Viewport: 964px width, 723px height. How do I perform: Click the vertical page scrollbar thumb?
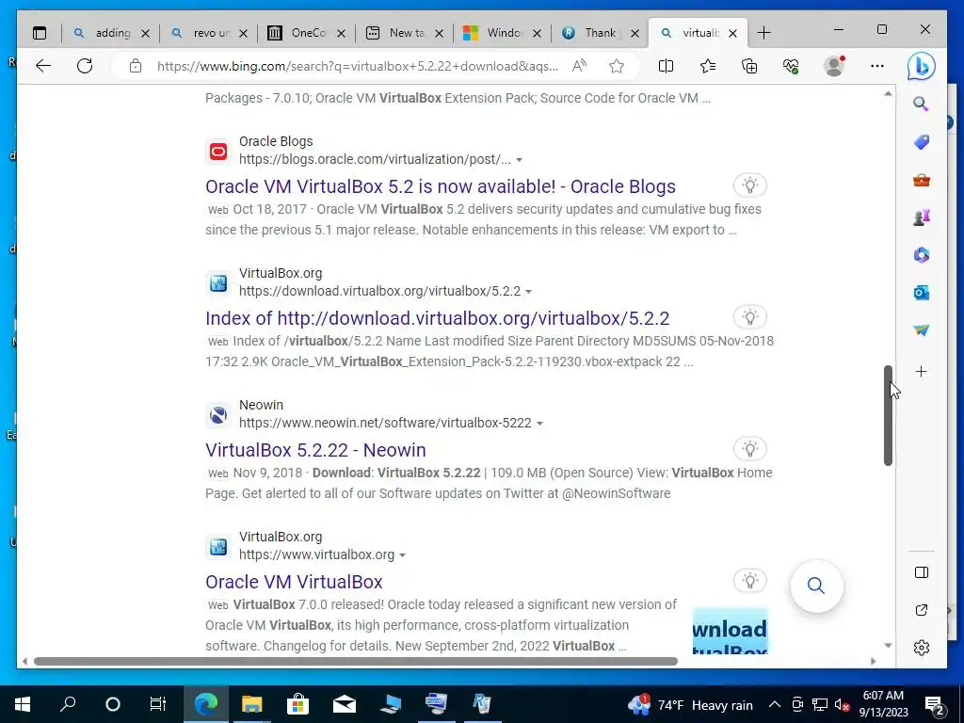point(888,415)
